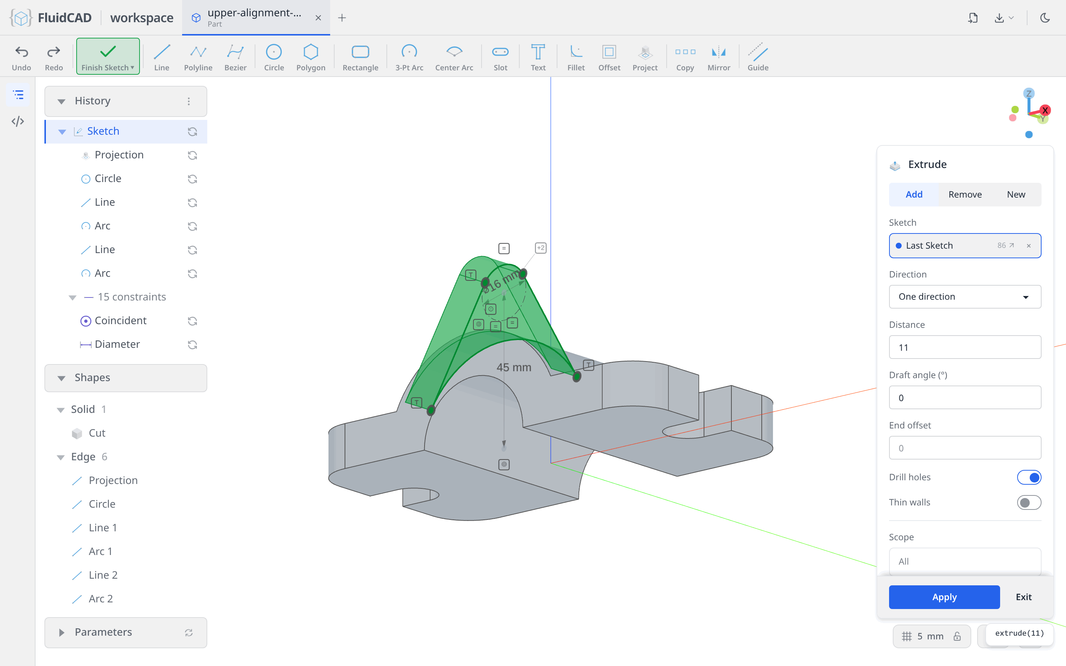This screenshot has width=1066, height=666.
Task: Toggle the Drill holes switch
Action: [x=1029, y=477]
